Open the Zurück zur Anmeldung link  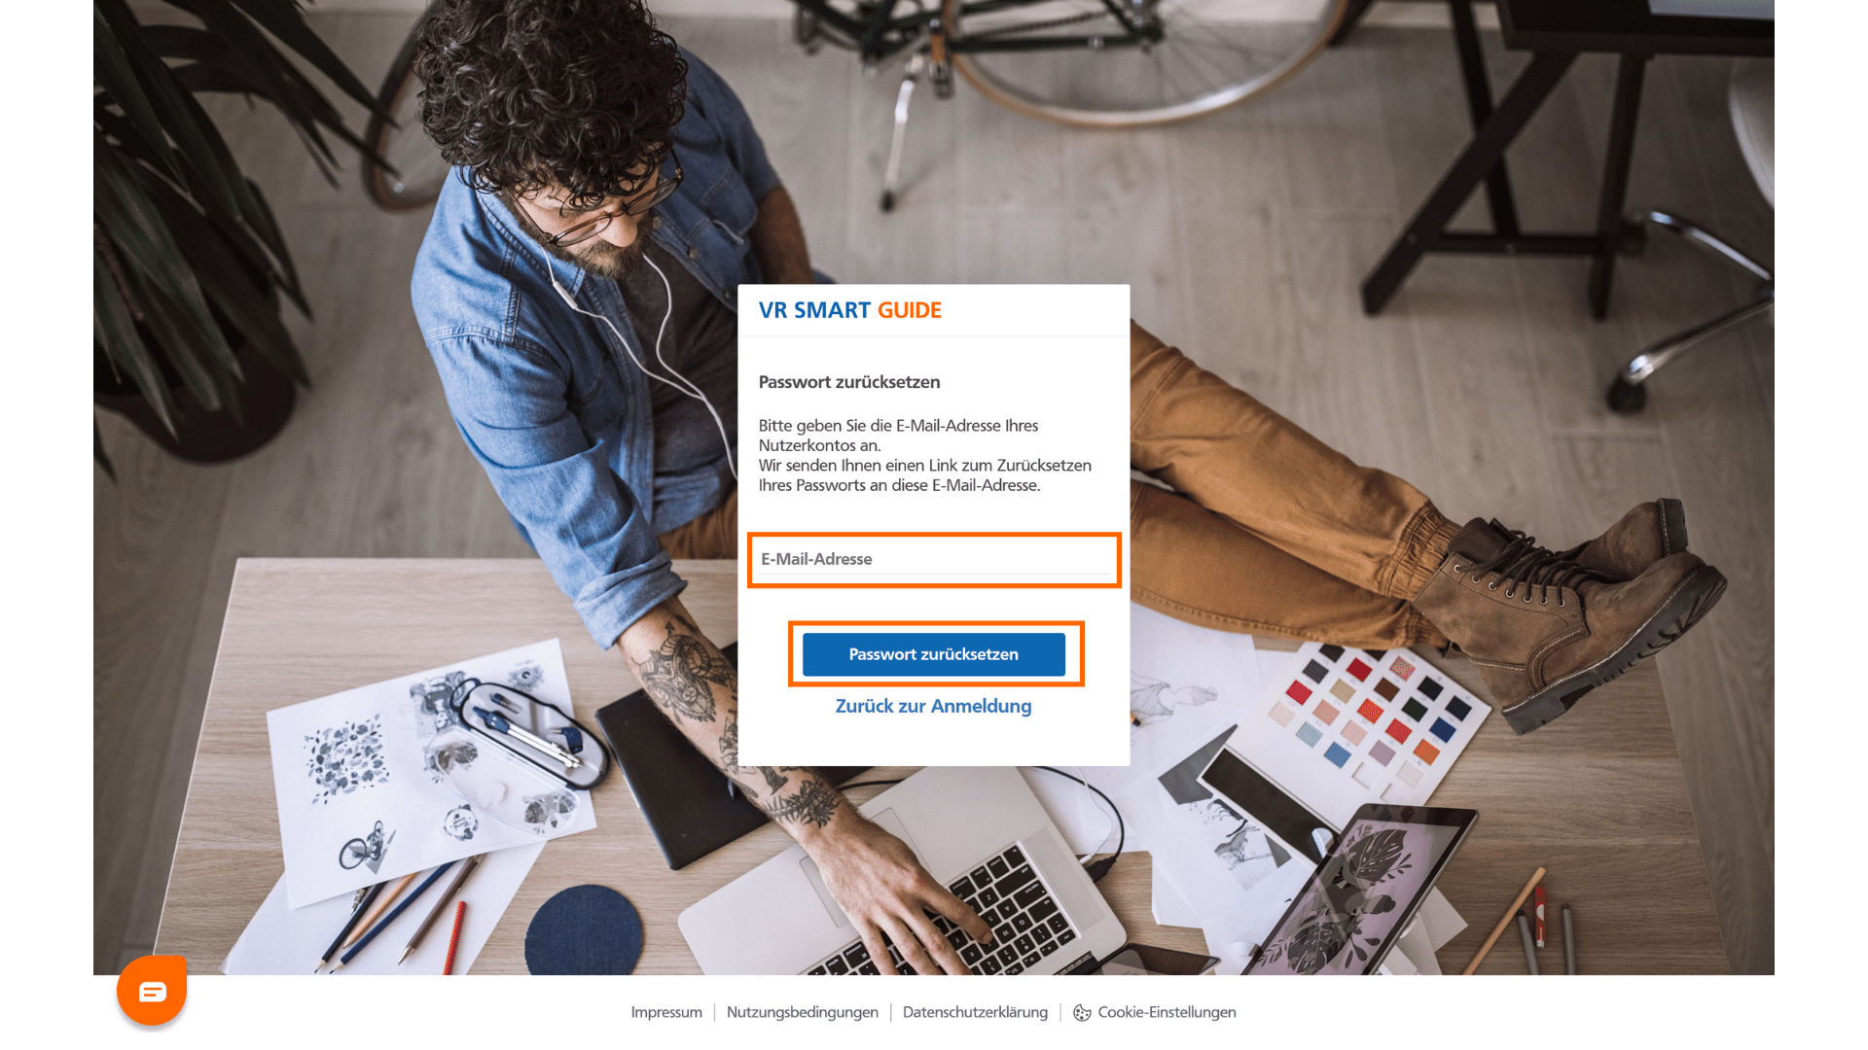pos(934,706)
